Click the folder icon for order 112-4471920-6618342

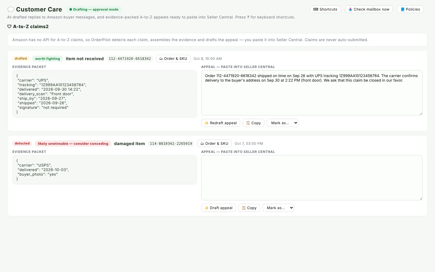tap(161, 59)
